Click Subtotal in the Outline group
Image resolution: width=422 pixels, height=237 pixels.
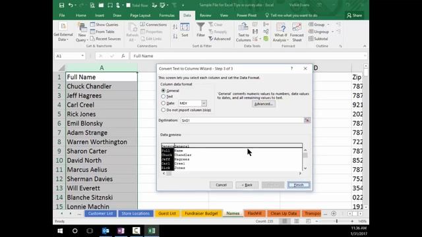click(318, 39)
